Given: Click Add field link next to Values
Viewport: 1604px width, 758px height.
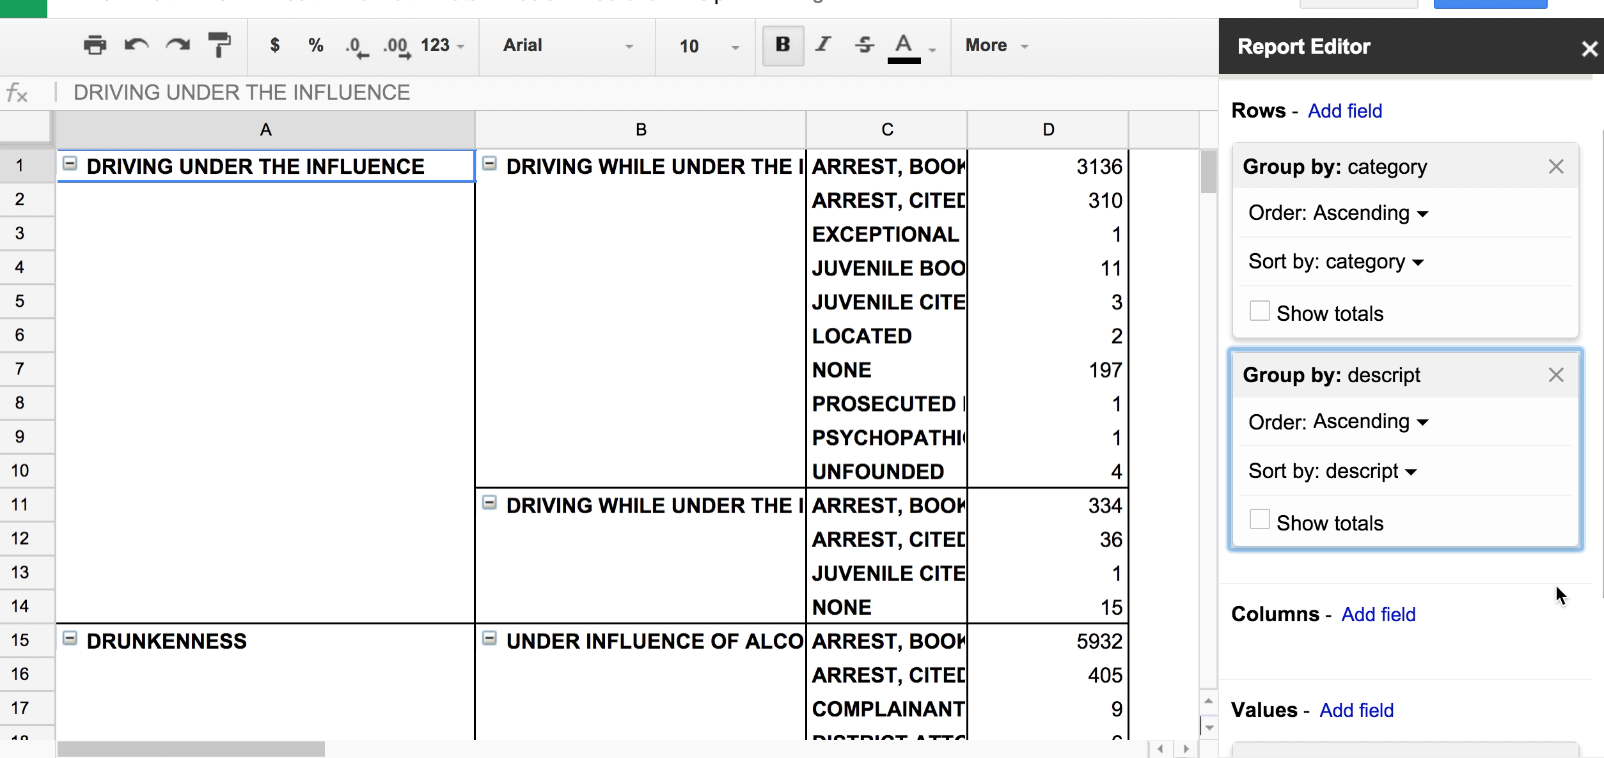Looking at the screenshot, I should 1356,710.
